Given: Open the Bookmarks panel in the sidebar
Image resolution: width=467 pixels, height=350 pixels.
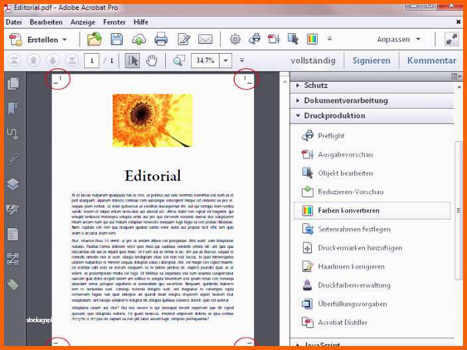Looking at the screenshot, I should pos(13,109).
